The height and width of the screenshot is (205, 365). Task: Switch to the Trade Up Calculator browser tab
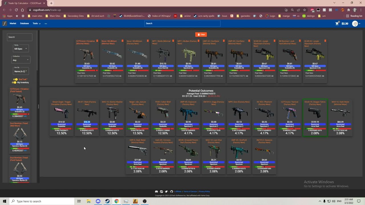24,3
